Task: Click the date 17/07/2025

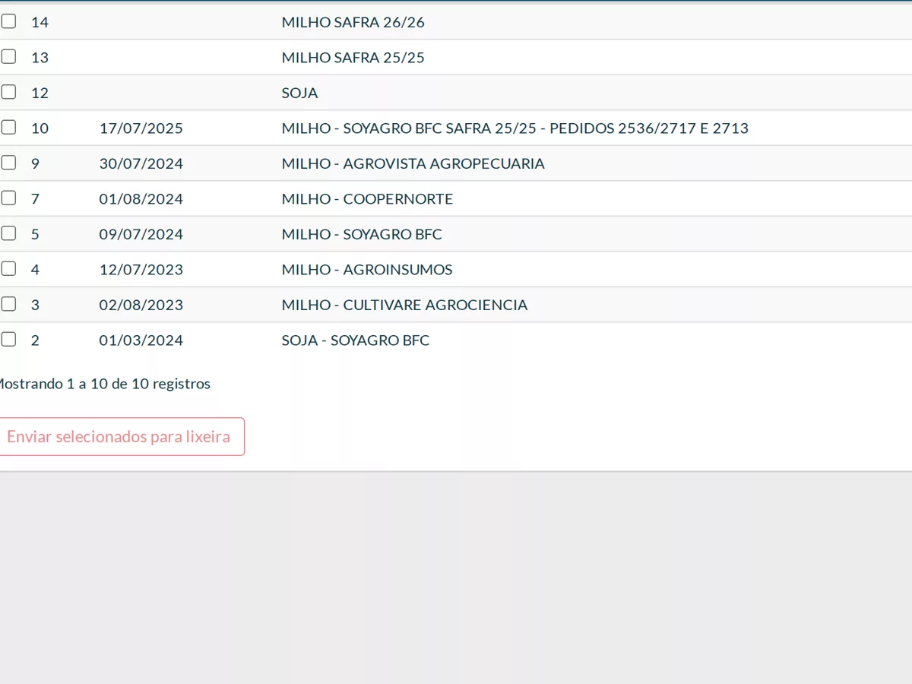Action: coord(141,128)
